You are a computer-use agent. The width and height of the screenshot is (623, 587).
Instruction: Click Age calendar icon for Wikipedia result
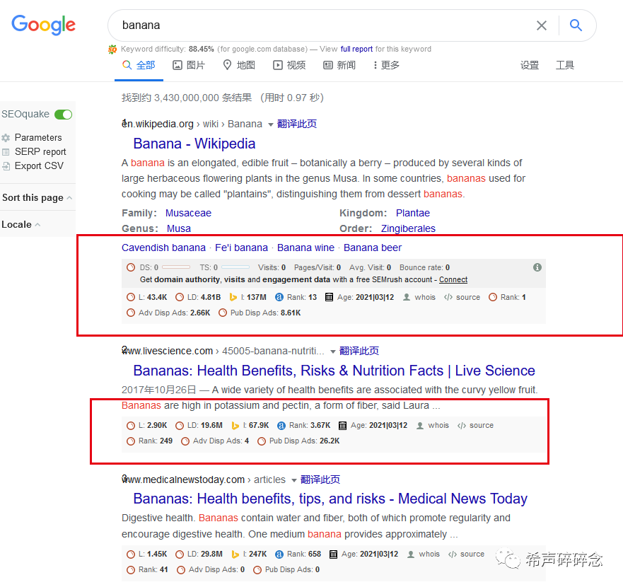pyautogui.click(x=329, y=297)
